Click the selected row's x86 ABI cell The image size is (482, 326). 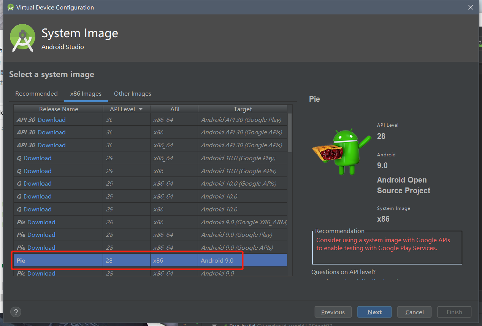point(174,260)
